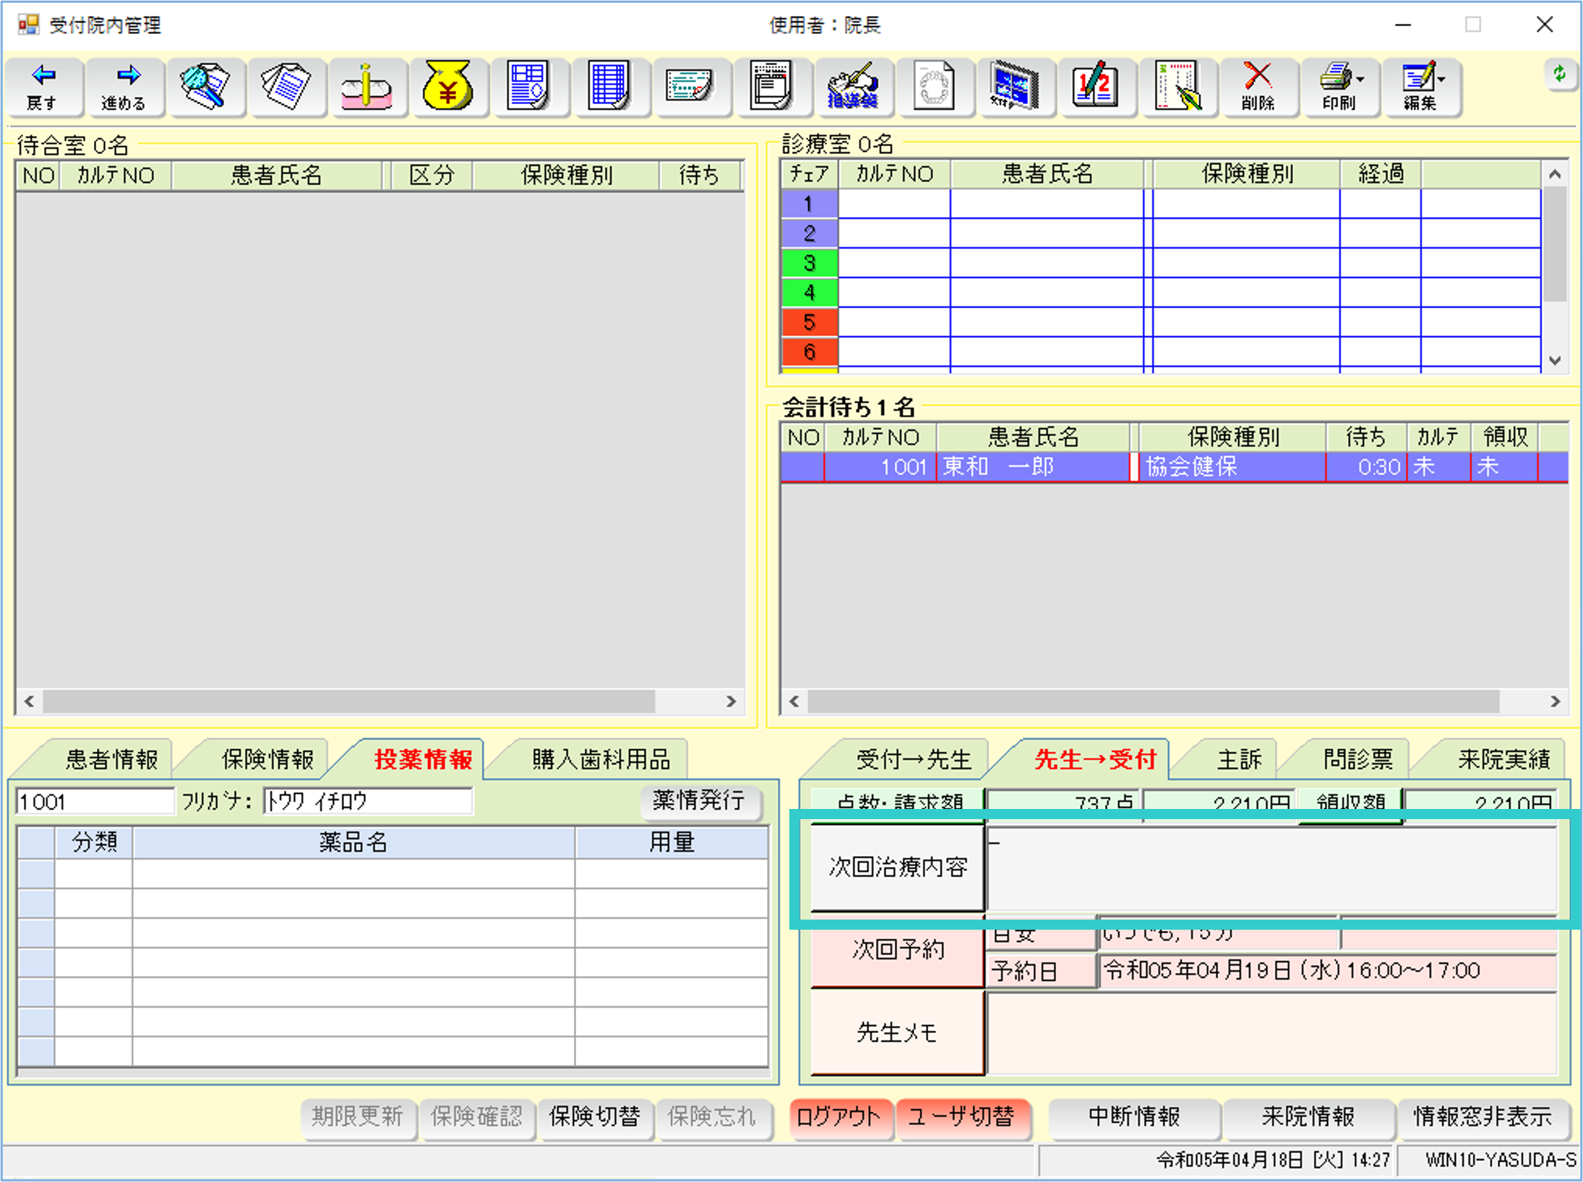Open the 受付→先生 tab

tap(913, 759)
